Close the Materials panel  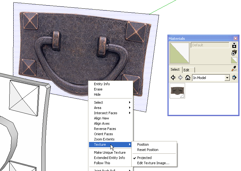point(235,38)
